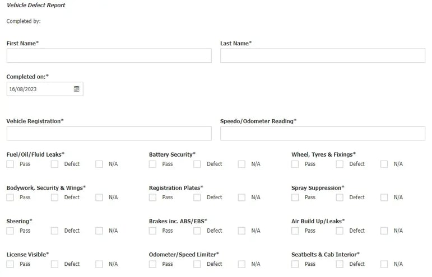The width and height of the screenshot is (432, 277).
Task: Check Defect for Odometer/Speed Limiter
Action: (197, 264)
